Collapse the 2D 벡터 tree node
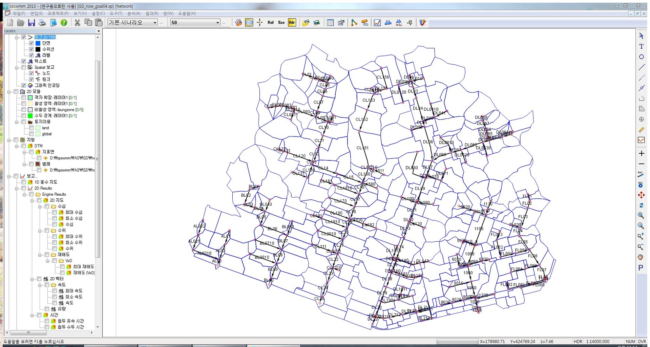Screen dimensions: 650x347 point(32,279)
